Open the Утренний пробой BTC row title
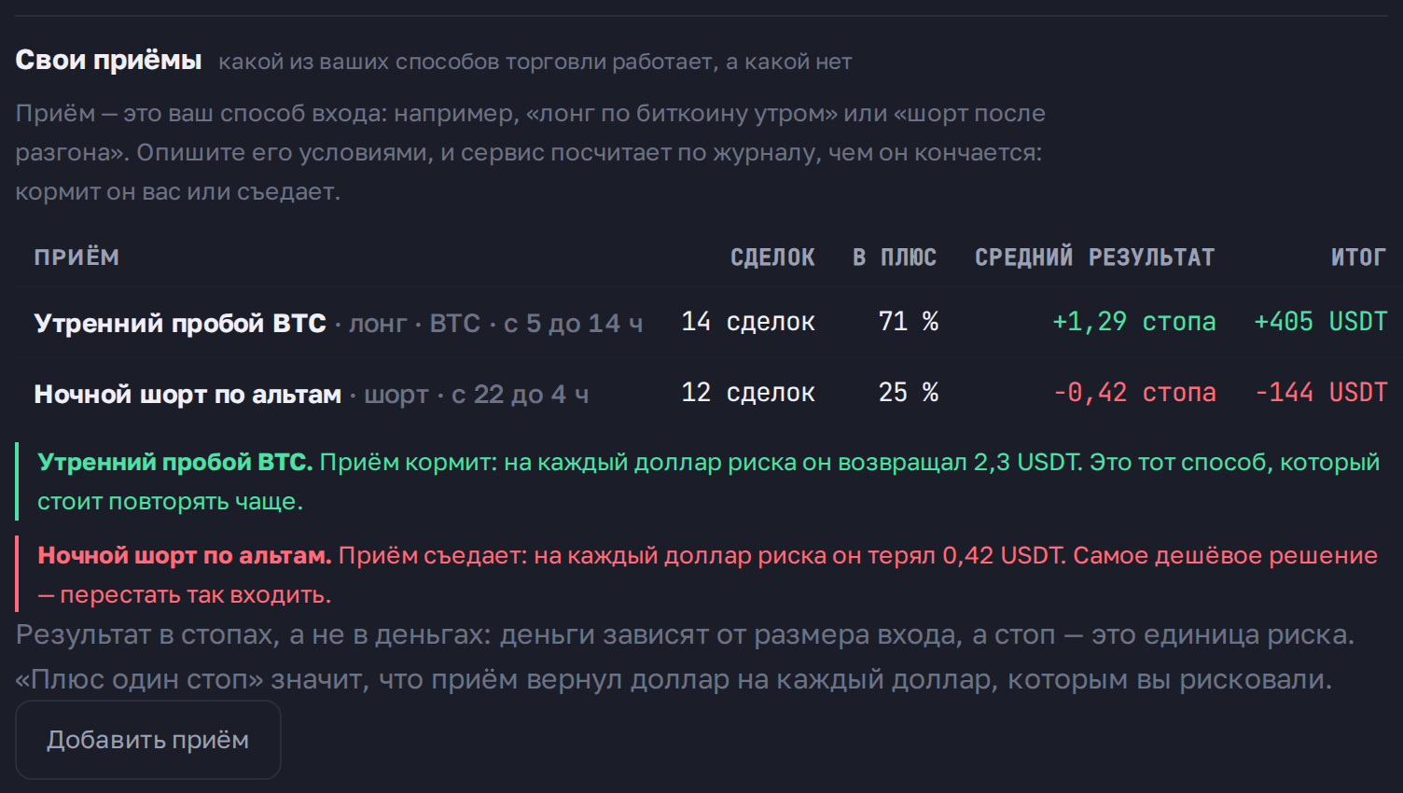 (x=180, y=323)
